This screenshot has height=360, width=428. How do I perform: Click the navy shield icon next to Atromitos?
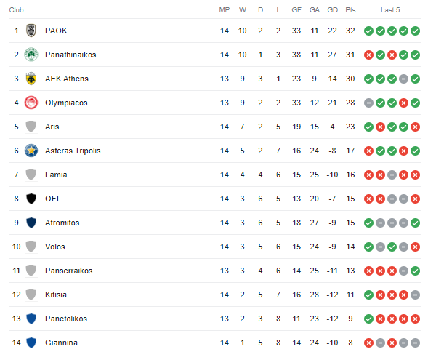pyautogui.click(x=31, y=223)
